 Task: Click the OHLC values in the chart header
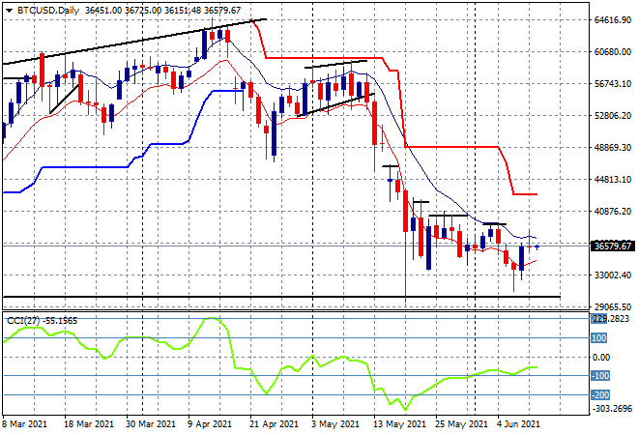162,11
